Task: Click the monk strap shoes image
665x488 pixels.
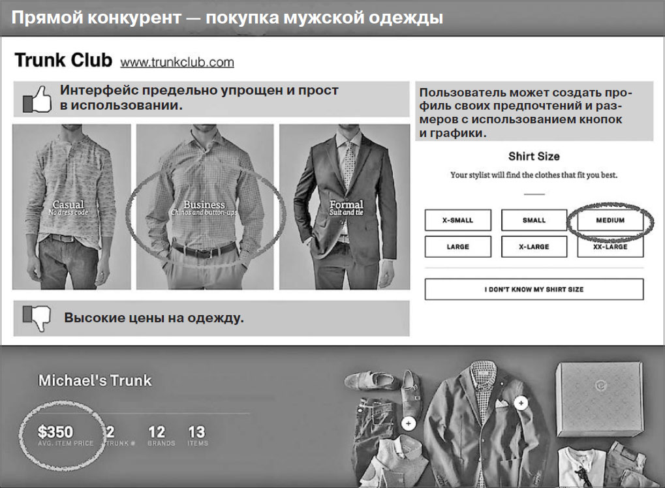Action: click(x=384, y=397)
